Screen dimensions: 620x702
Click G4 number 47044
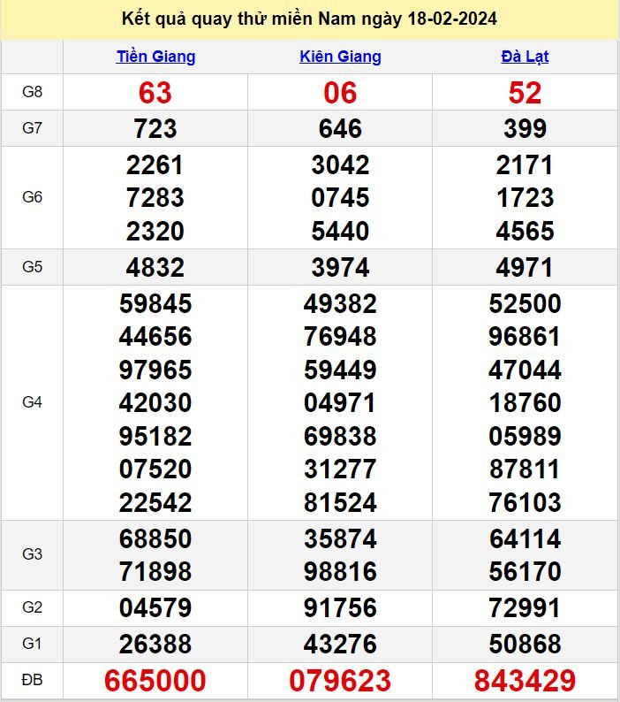pyautogui.click(x=525, y=370)
